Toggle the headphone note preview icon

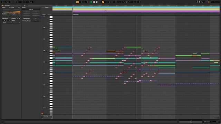pyautogui.click(x=42, y=17)
